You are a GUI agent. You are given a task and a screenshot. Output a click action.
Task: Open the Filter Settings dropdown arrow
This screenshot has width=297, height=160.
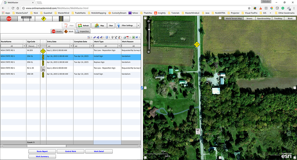coord(138,26)
